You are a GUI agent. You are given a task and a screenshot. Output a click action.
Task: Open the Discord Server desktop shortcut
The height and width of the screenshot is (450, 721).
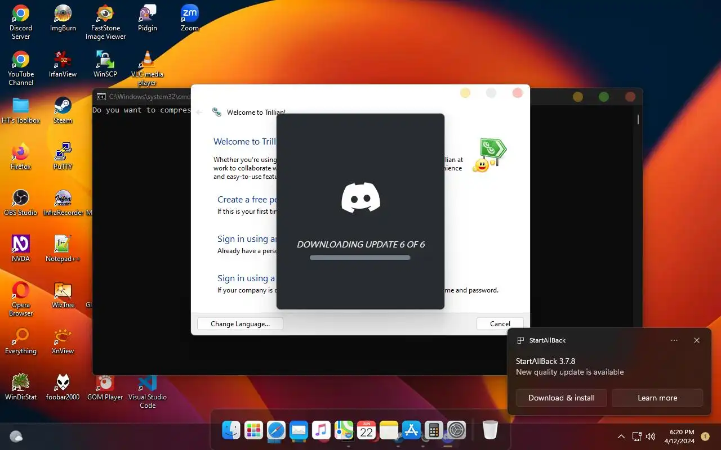tap(21, 22)
